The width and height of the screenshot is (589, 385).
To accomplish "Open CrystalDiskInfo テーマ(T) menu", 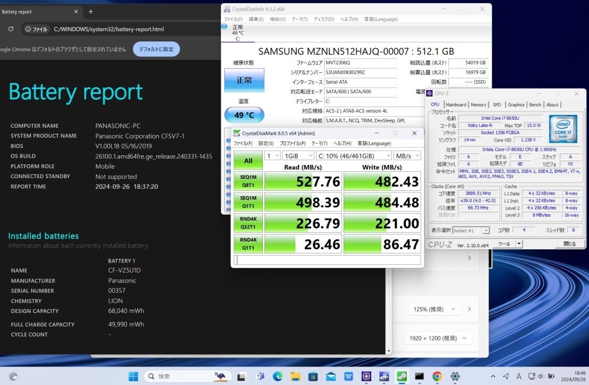I will pyautogui.click(x=300, y=19).
